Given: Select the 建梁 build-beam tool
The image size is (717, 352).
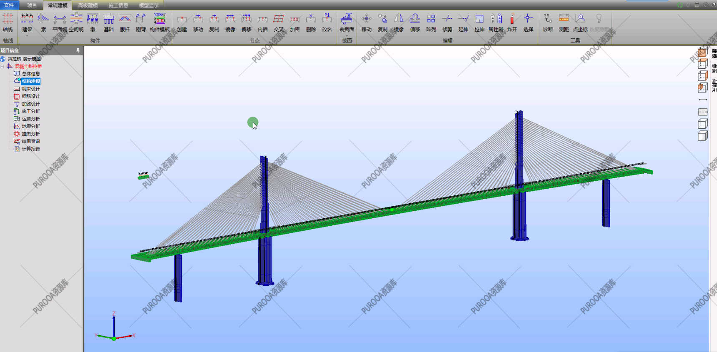Looking at the screenshot, I should pyautogui.click(x=27, y=22).
